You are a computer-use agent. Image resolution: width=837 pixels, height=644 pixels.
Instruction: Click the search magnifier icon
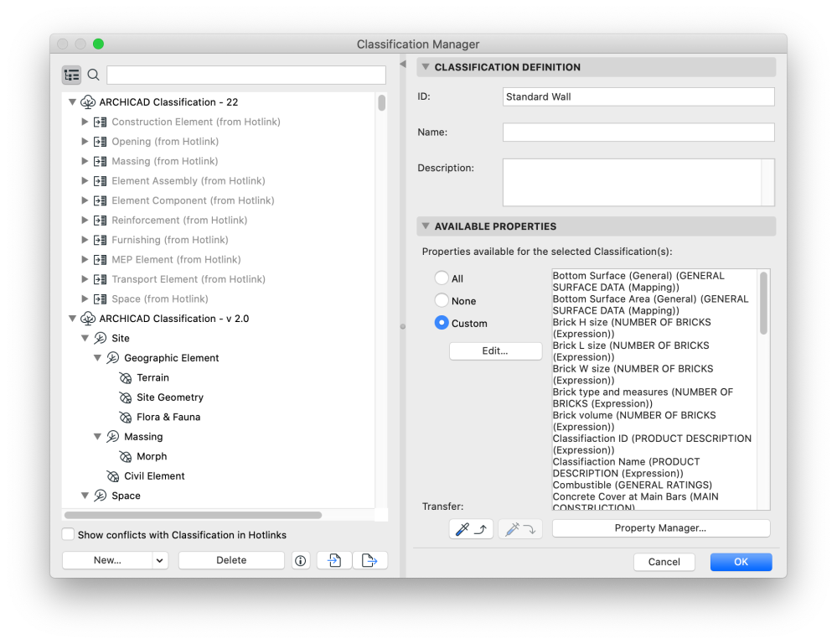(93, 75)
